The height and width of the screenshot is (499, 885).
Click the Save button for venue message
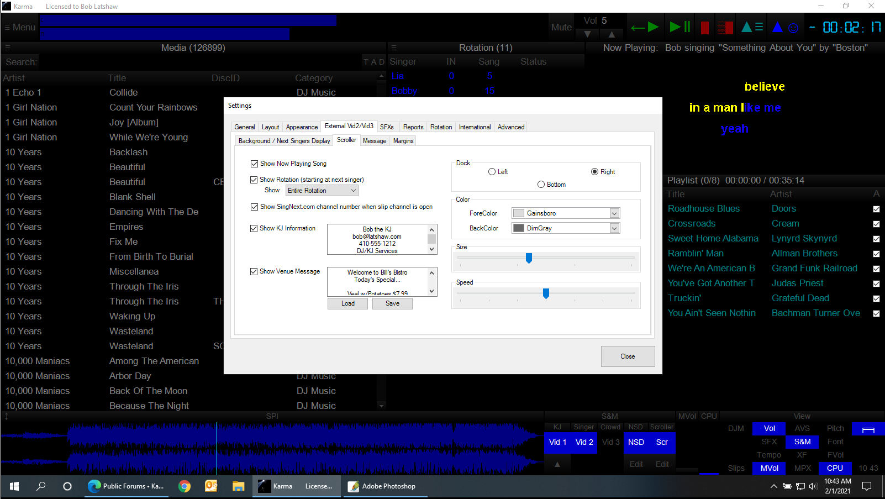coord(392,303)
